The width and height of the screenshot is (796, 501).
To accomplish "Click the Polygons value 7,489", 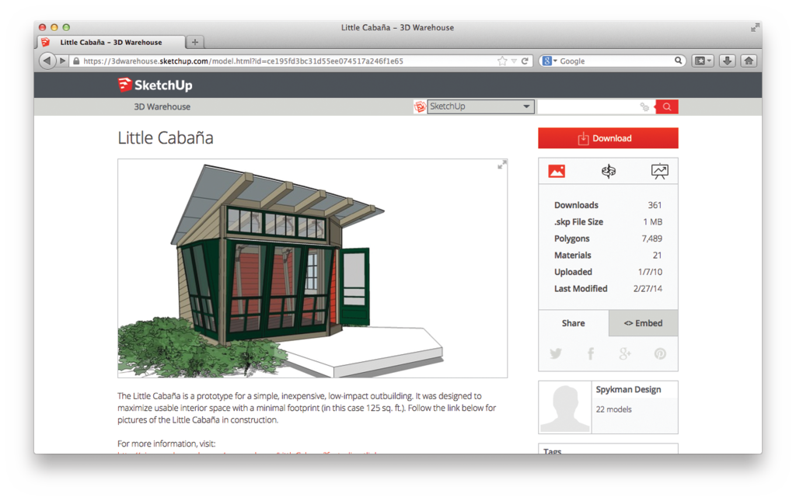I will tap(652, 238).
